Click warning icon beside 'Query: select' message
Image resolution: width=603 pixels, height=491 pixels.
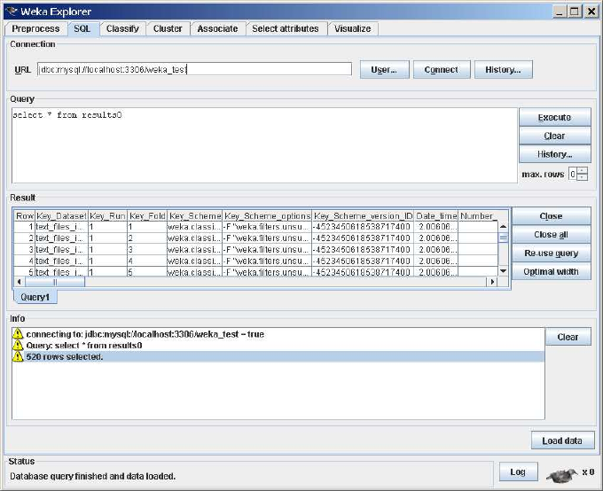coord(18,345)
